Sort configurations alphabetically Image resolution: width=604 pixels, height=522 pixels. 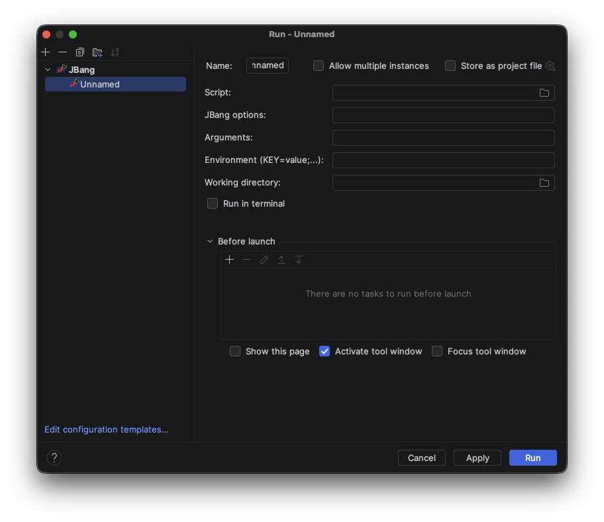115,52
